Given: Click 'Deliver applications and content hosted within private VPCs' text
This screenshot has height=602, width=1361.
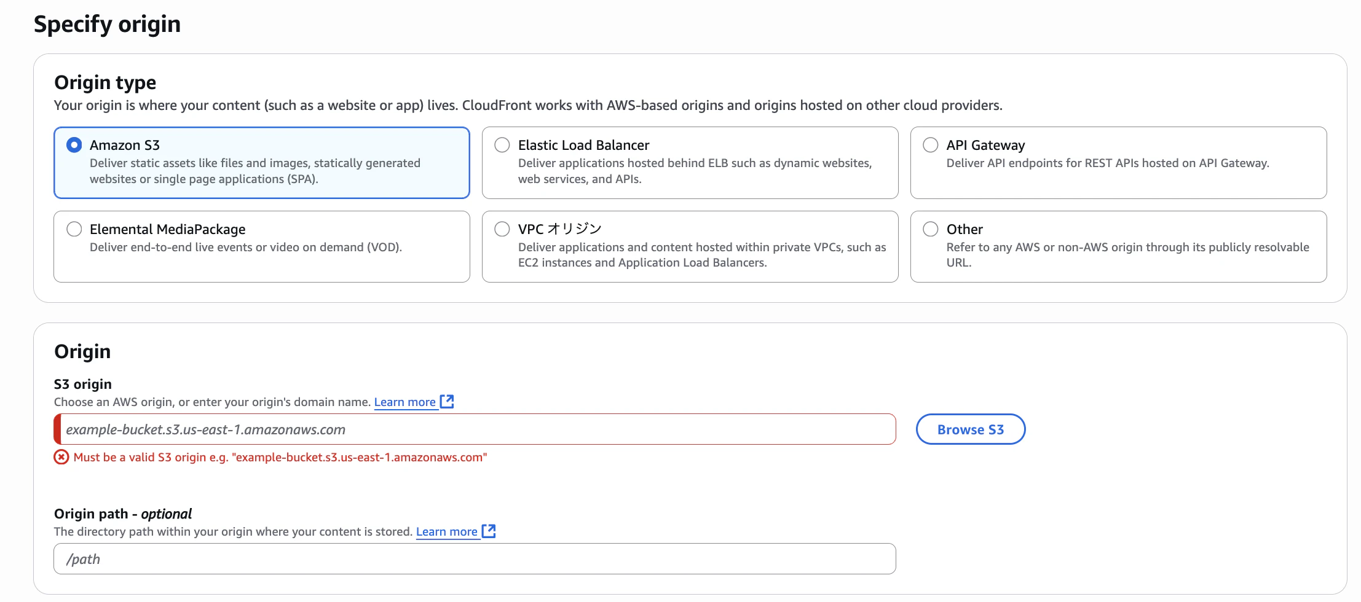Looking at the screenshot, I should 702,255.
